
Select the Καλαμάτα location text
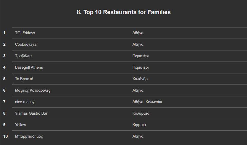point(141,113)
